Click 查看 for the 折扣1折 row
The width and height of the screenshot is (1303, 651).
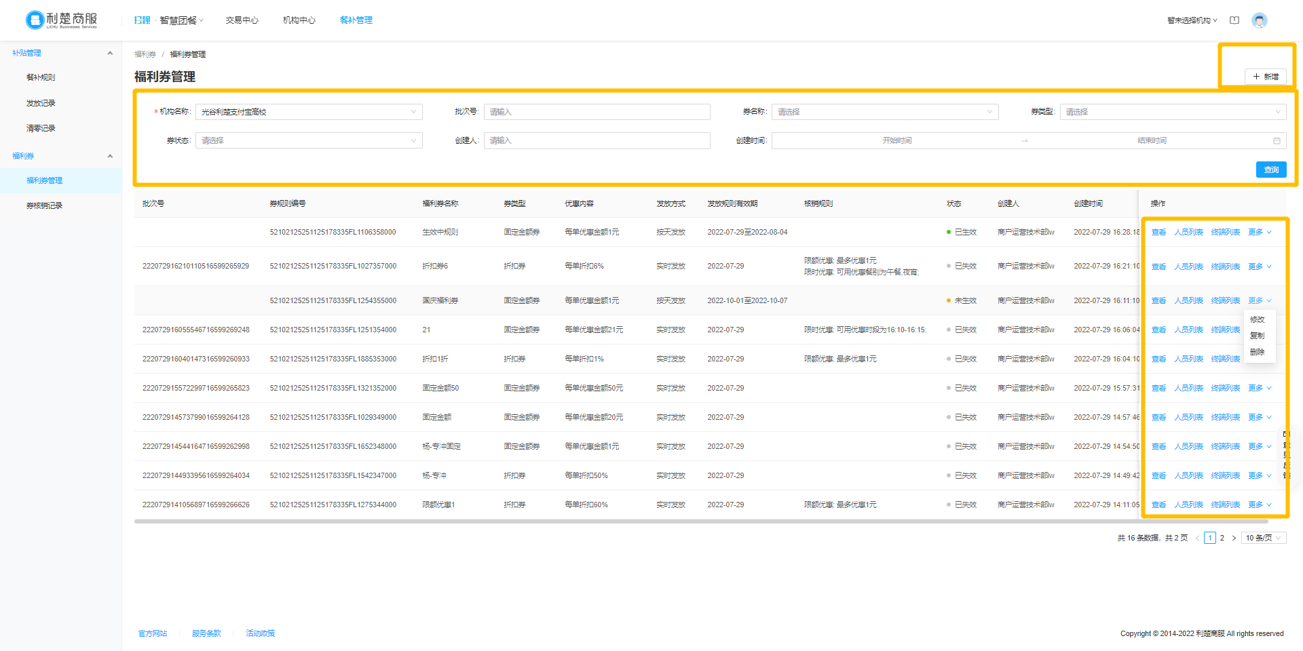(1158, 359)
